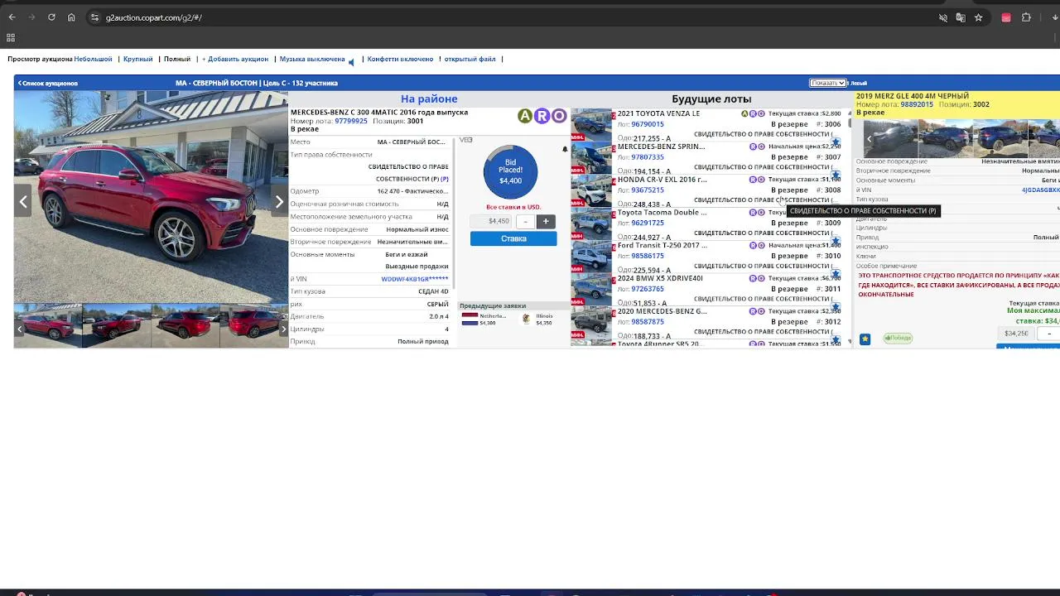Click the blue Ставка bid button
This screenshot has width=1060, height=596.
(513, 238)
